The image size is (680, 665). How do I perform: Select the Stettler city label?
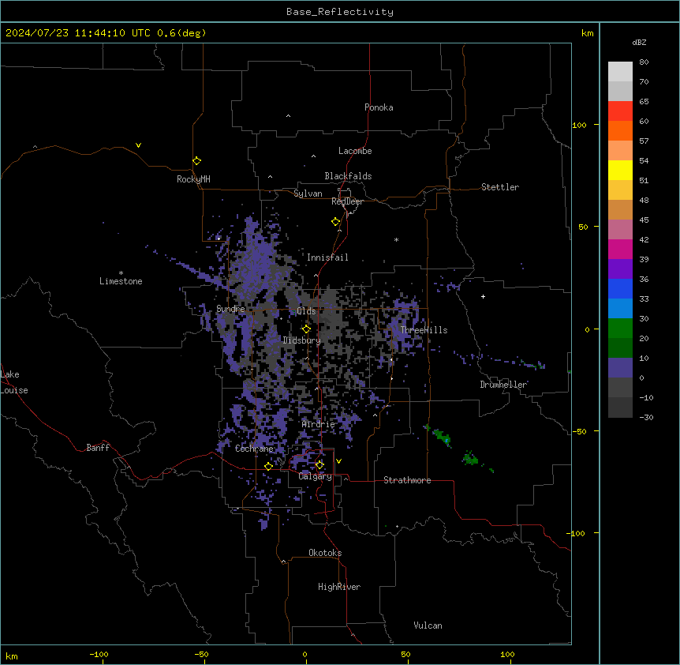click(500, 187)
